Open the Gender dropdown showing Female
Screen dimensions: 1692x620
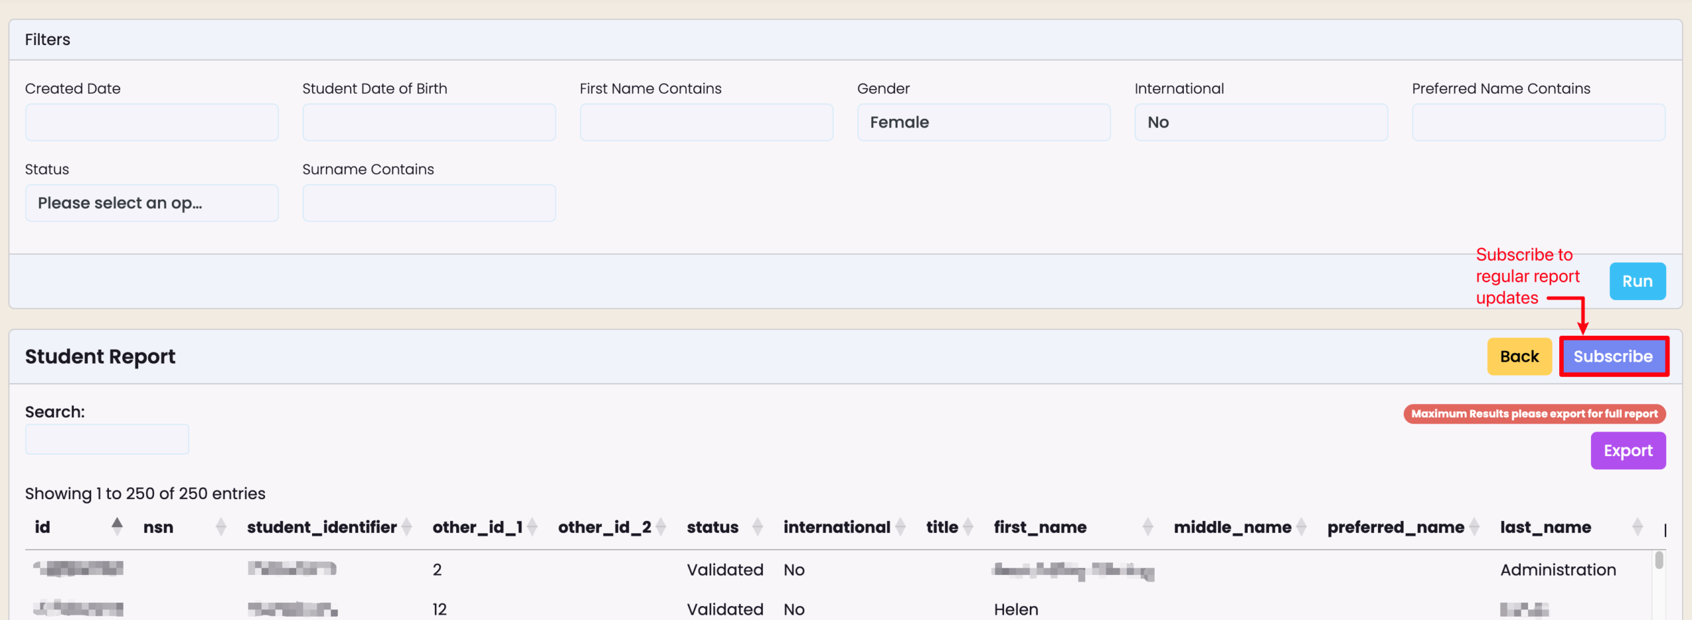tap(983, 122)
